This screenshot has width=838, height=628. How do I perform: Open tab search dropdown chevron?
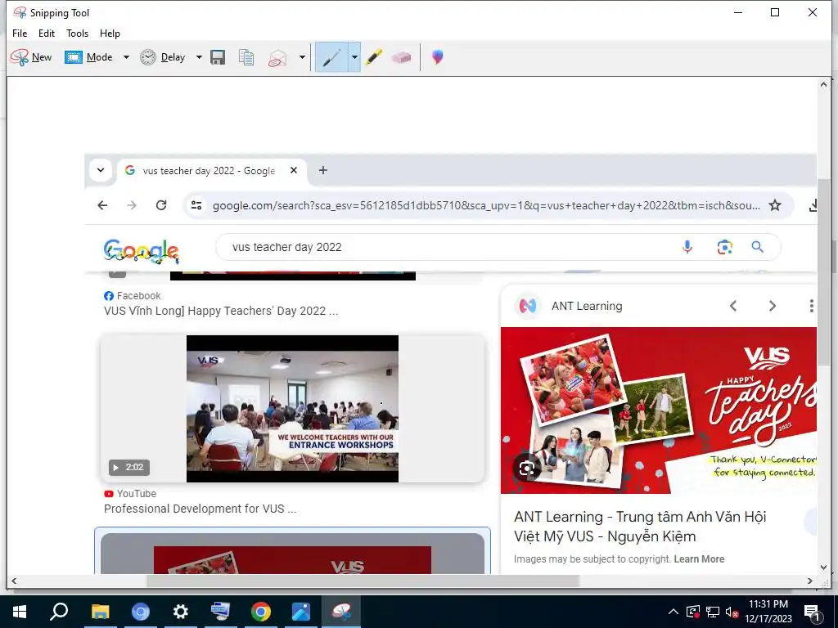(x=101, y=170)
